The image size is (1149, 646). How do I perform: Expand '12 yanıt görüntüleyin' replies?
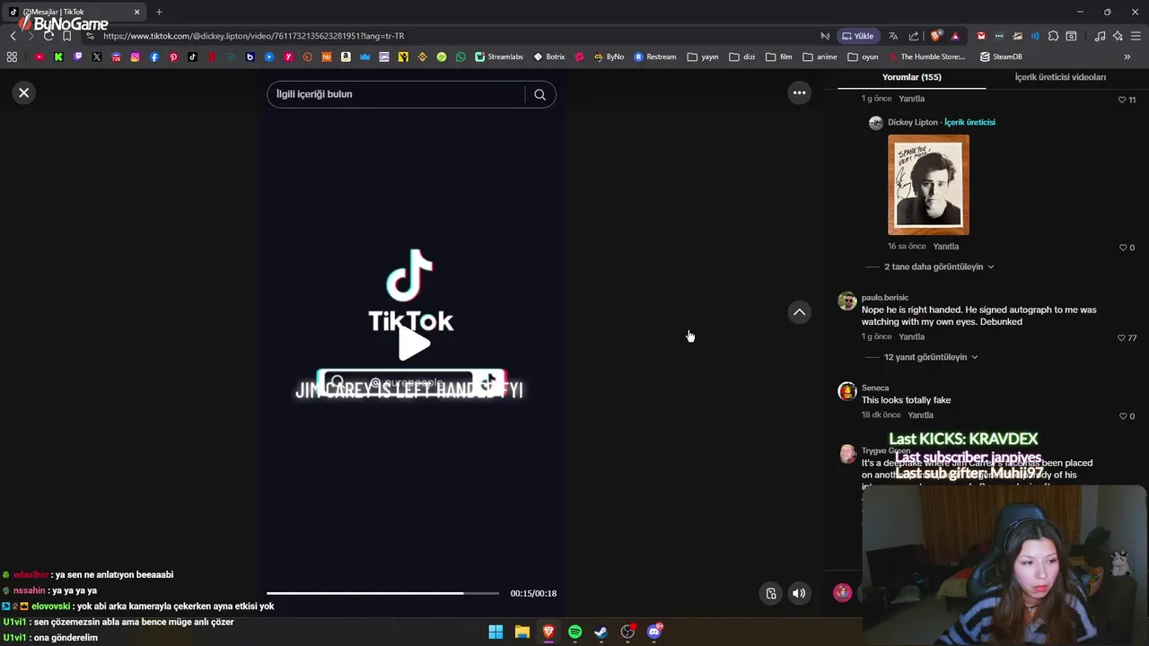pyautogui.click(x=930, y=357)
